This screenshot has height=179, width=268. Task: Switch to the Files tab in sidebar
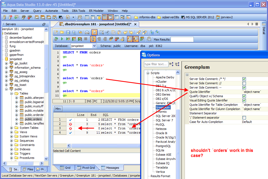click(x=28, y=169)
